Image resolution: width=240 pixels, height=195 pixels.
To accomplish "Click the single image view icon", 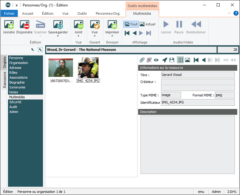I will 188,60.
